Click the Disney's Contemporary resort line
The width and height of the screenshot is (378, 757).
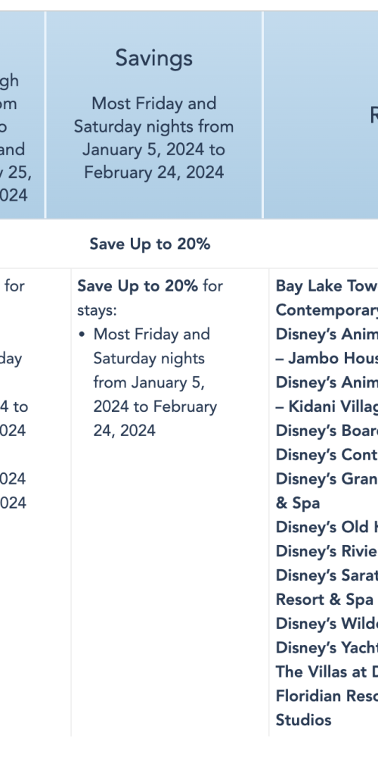pyautogui.click(x=327, y=455)
